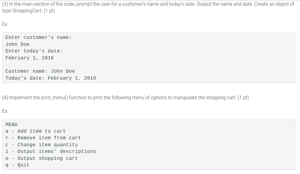Click the '(1 pt)' text at end of step 4

(x=243, y=97)
